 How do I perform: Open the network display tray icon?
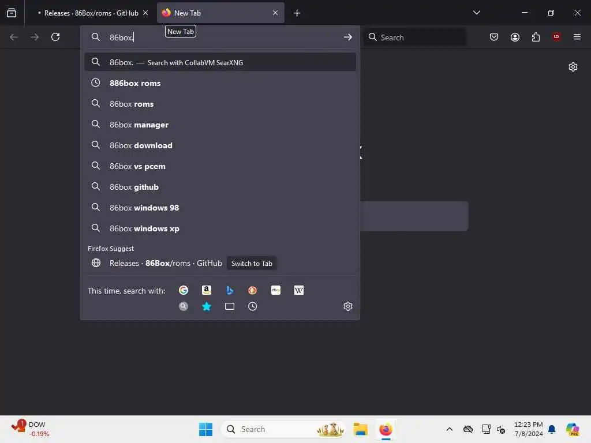tap(486, 429)
